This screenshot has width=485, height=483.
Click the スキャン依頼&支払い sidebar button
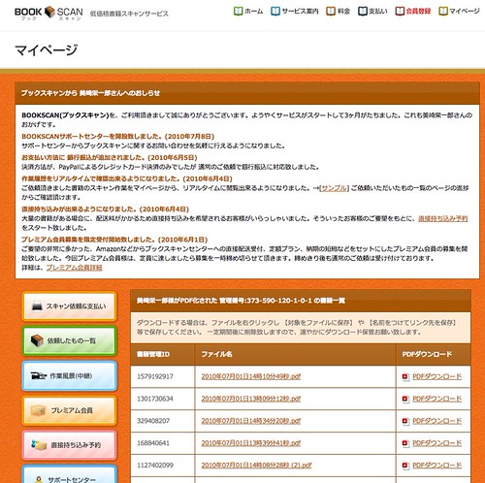click(x=69, y=306)
